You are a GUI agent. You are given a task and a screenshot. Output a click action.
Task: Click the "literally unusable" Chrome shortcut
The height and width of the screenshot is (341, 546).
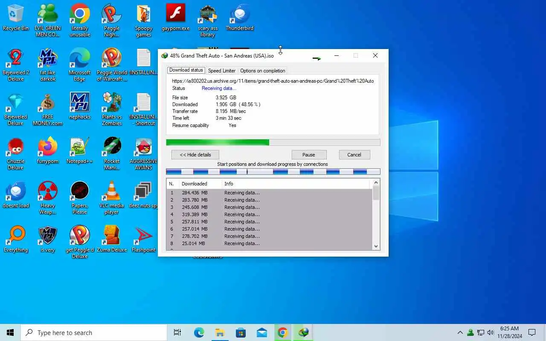[80, 20]
